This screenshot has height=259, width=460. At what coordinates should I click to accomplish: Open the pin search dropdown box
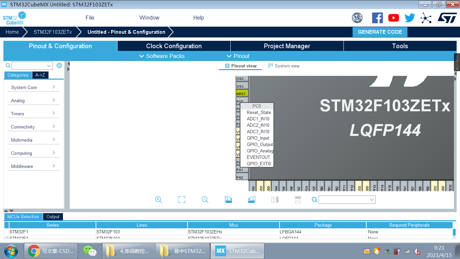347,199
